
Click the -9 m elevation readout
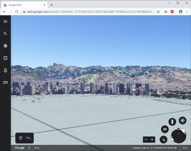point(185,148)
